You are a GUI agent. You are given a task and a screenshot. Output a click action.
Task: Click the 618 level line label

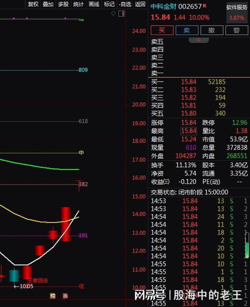[83, 121]
